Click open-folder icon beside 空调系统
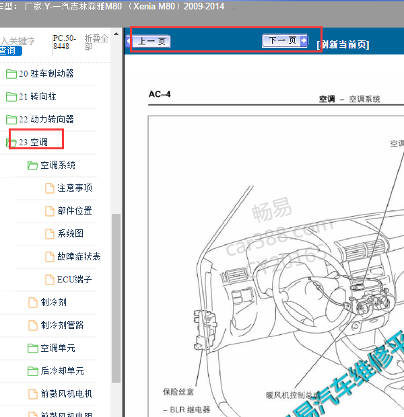 click(x=32, y=165)
